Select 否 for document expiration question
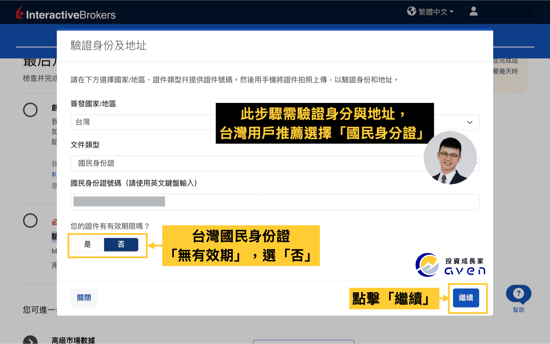This screenshot has height=344, width=550. (121, 245)
